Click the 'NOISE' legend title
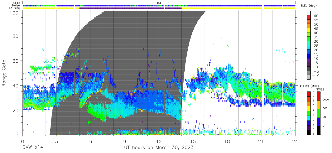The width and height of the screenshot is (332, 153). point(320,89)
